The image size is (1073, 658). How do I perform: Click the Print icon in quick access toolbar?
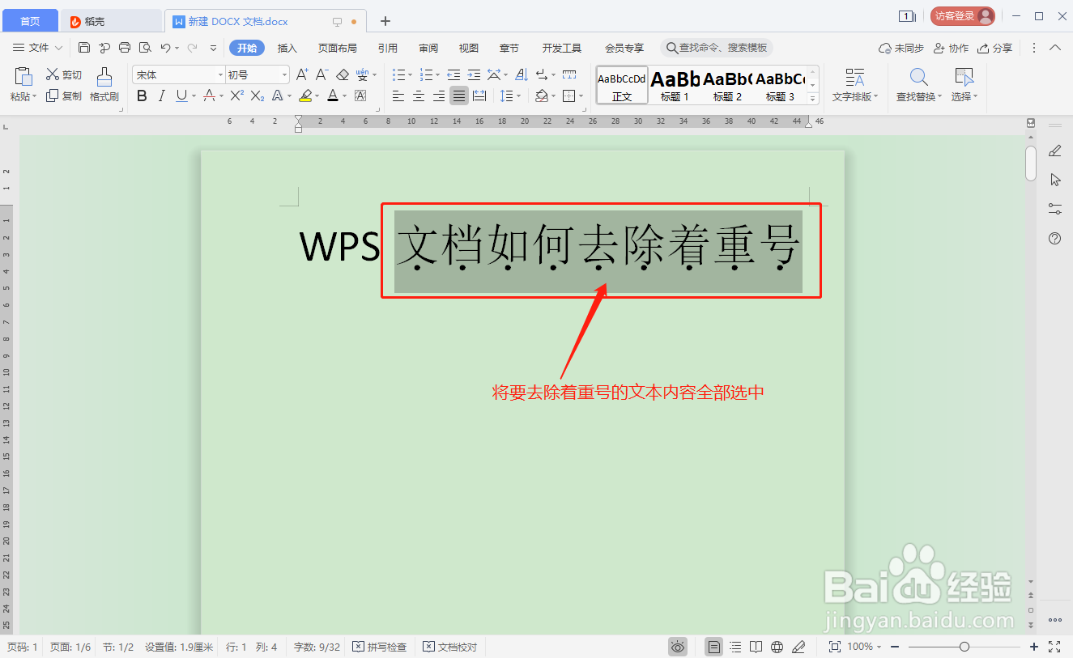point(125,48)
